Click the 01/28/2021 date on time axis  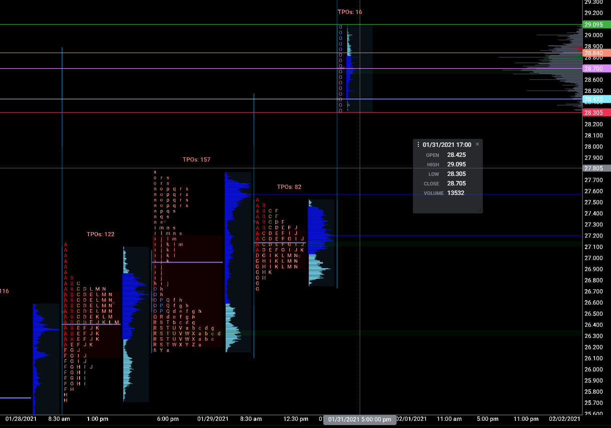pos(21,418)
